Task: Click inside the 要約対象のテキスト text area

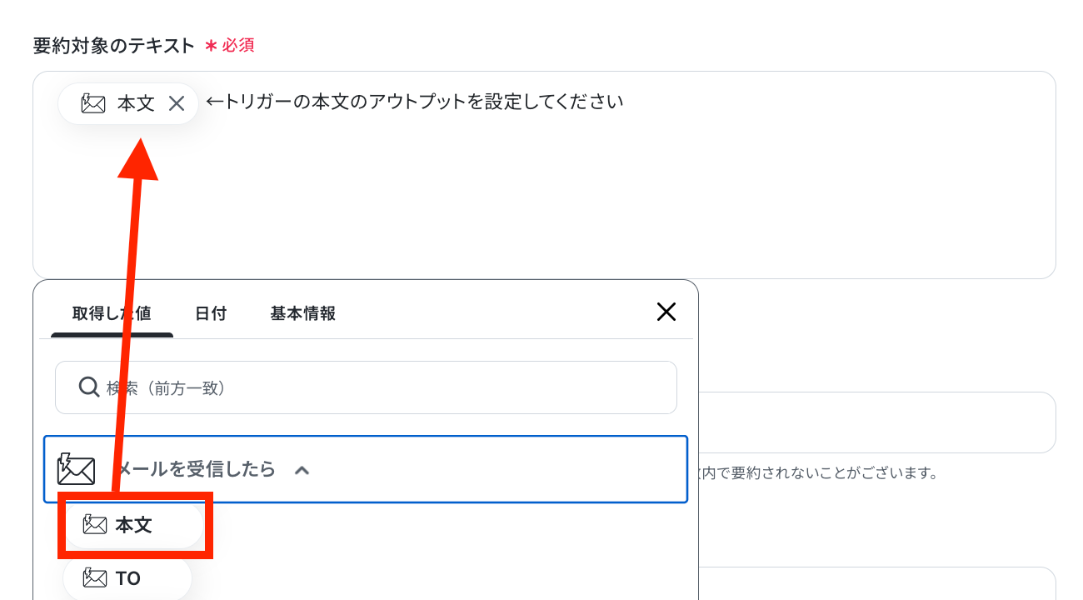Action: (544, 175)
